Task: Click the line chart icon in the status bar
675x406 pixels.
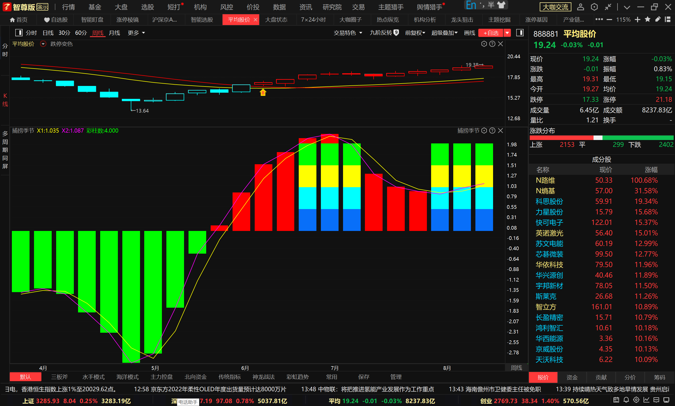Action: point(646,400)
